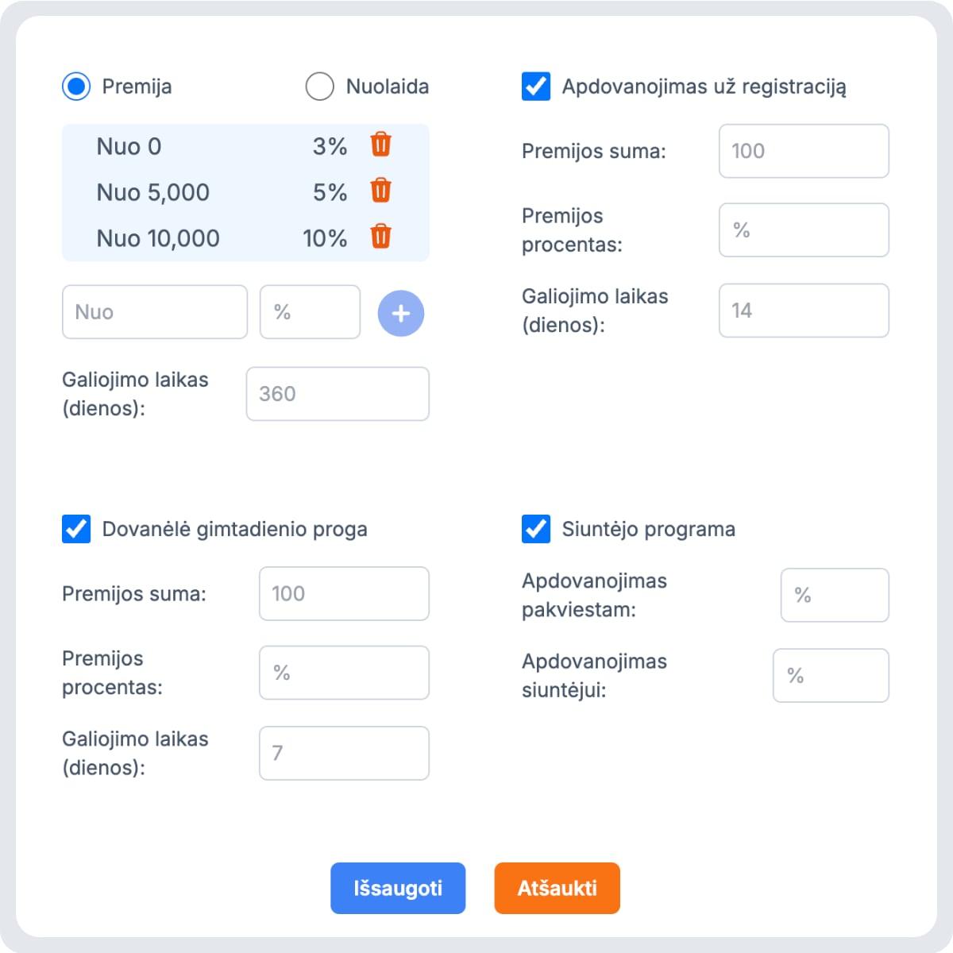This screenshot has height=953, width=953.
Task: Uncheck Apdovanojimas už registraciją checkbox
Action: click(536, 87)
